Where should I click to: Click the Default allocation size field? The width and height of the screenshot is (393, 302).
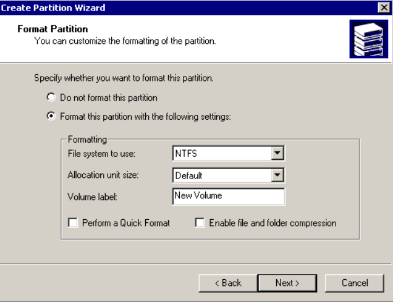pyautogui.click(x=221, y=175)
